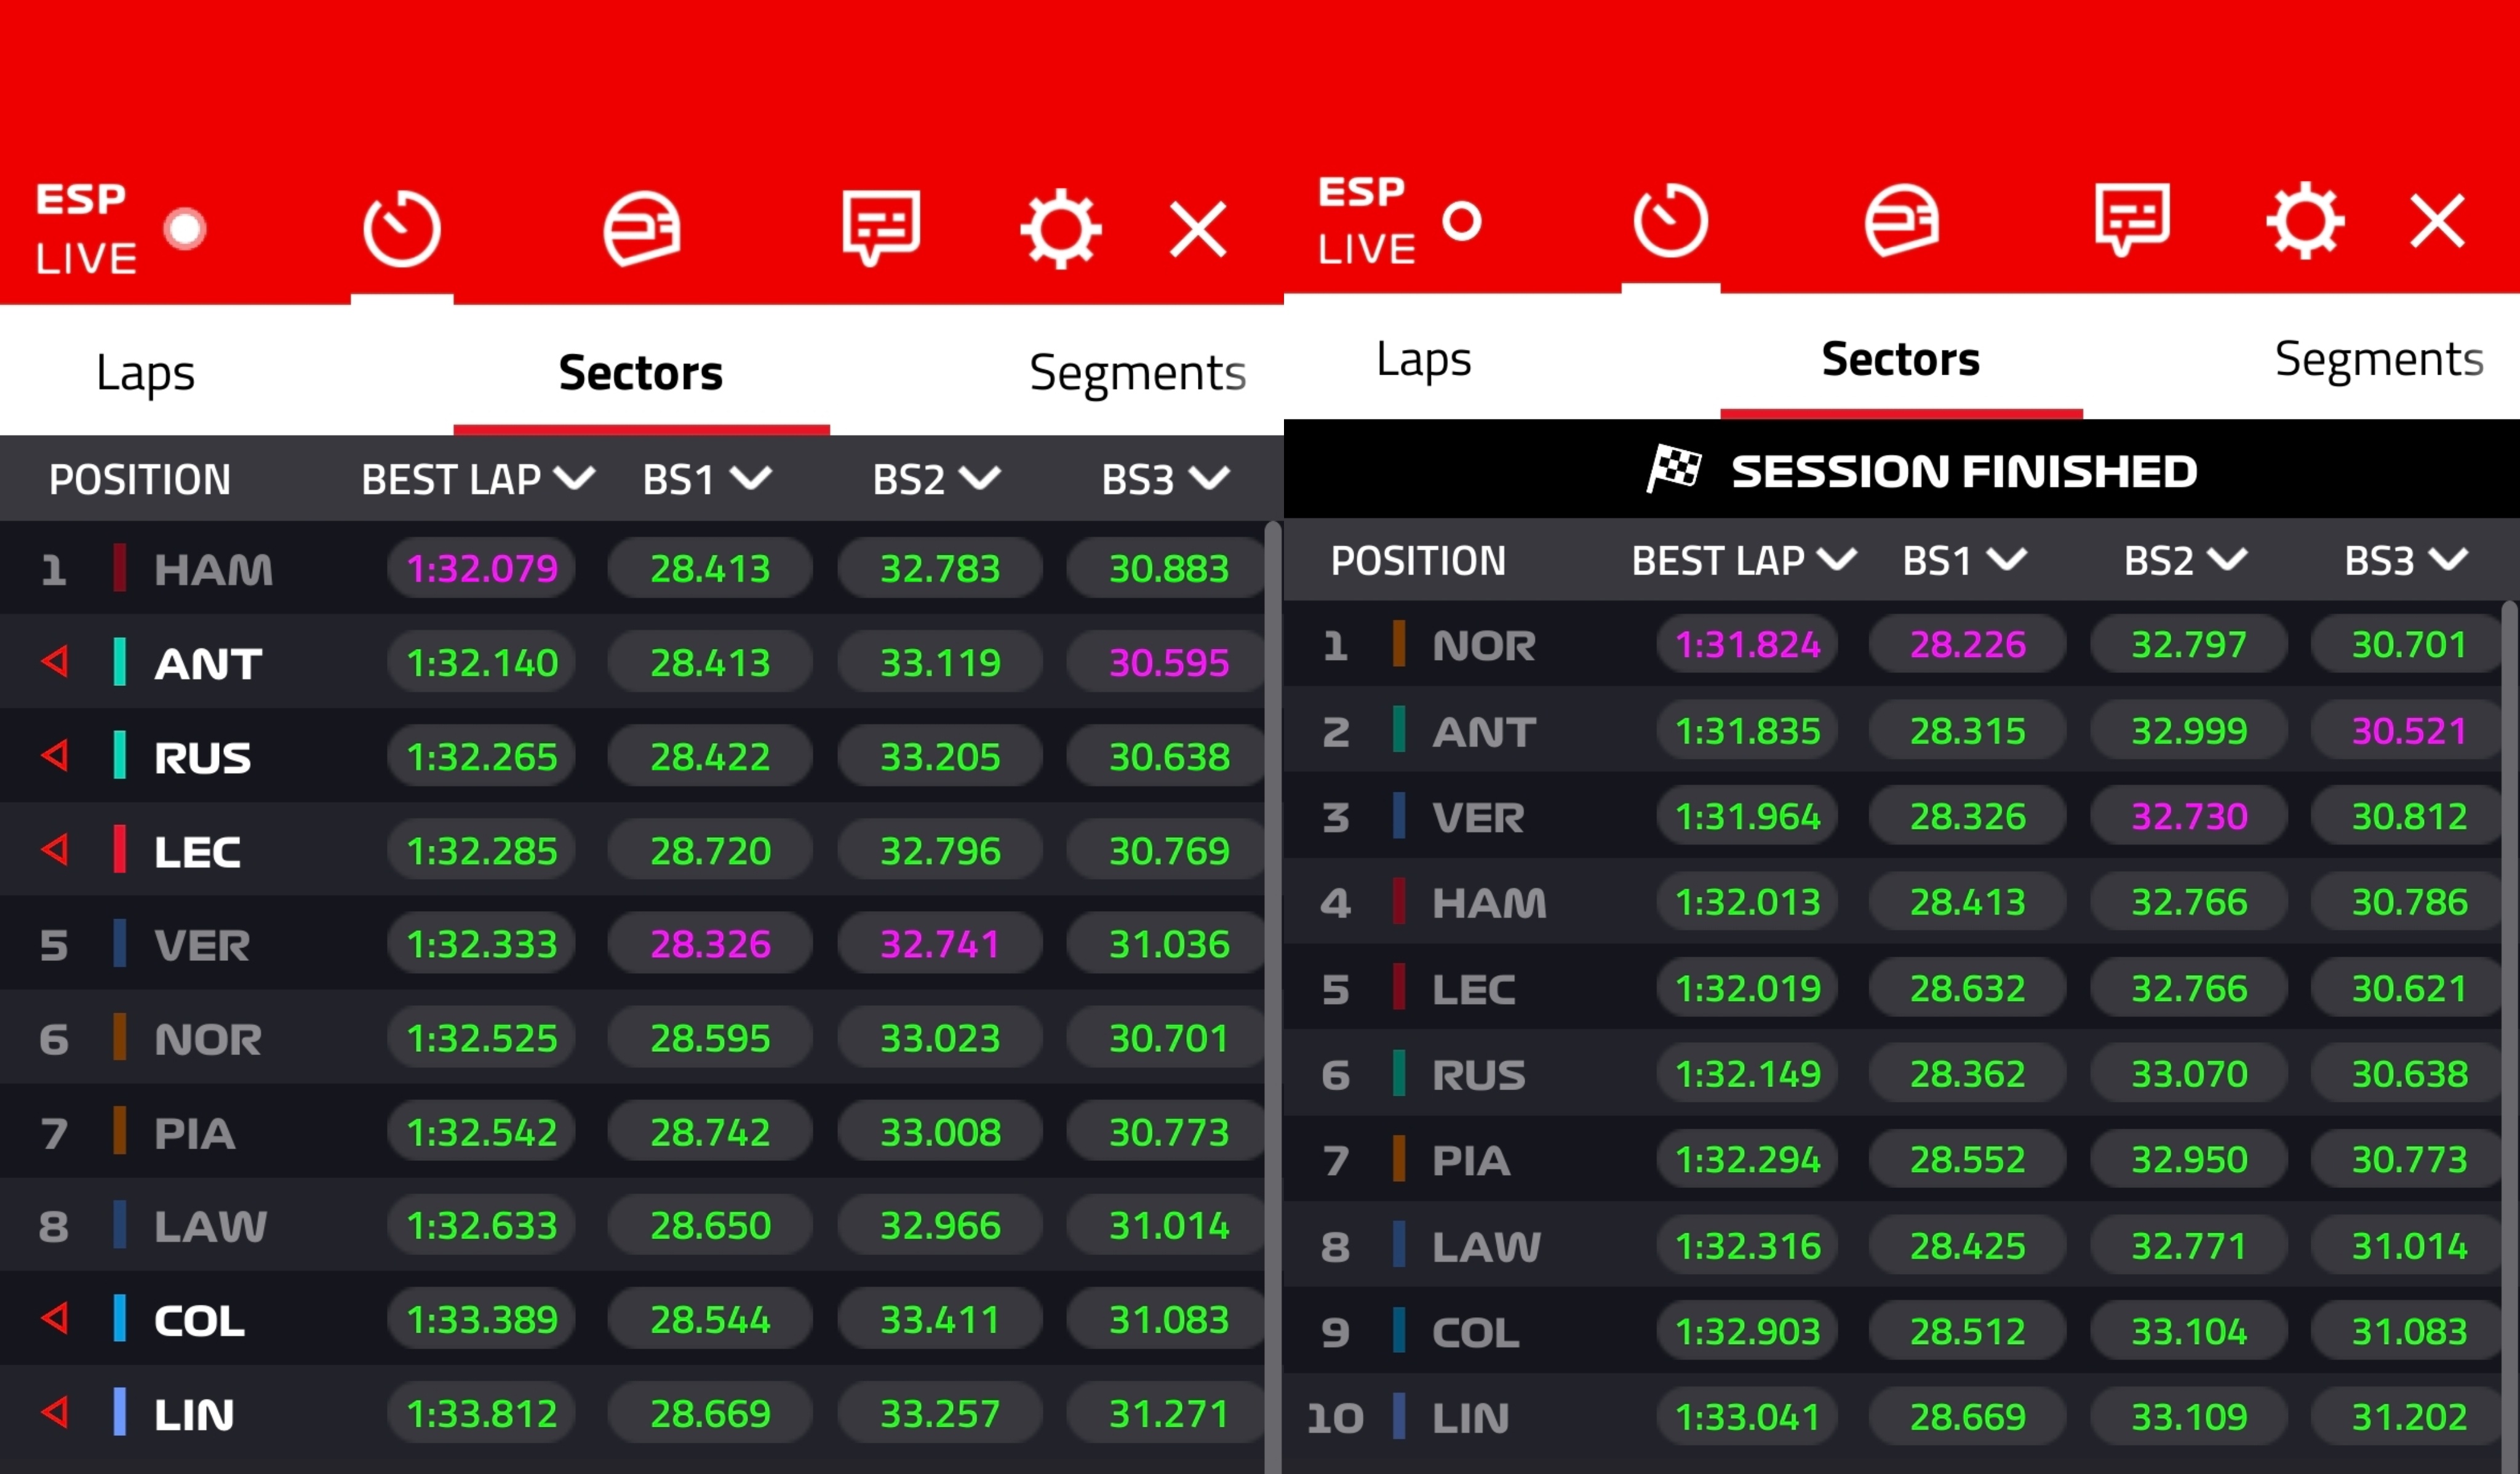Open the Segments tab in left panel
Screen dimensions: 2520x1474
pyautogui.click(x=1138, y=374)
